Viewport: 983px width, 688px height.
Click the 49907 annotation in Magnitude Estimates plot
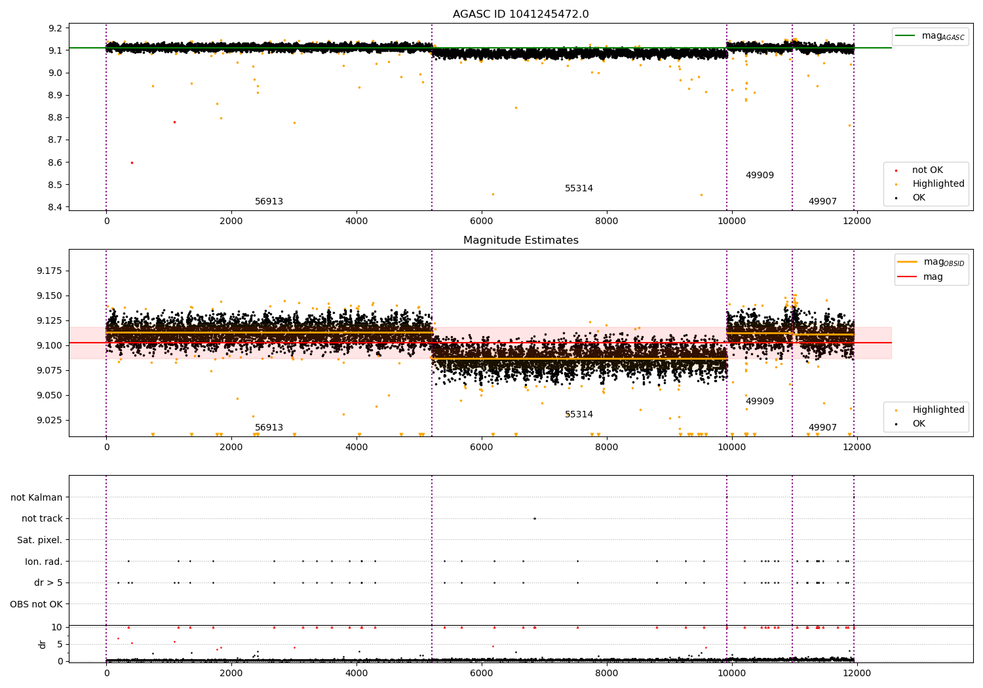coord(822,428)
